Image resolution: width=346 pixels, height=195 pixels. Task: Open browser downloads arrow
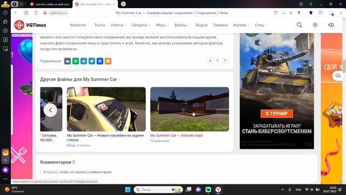(341, 13)
